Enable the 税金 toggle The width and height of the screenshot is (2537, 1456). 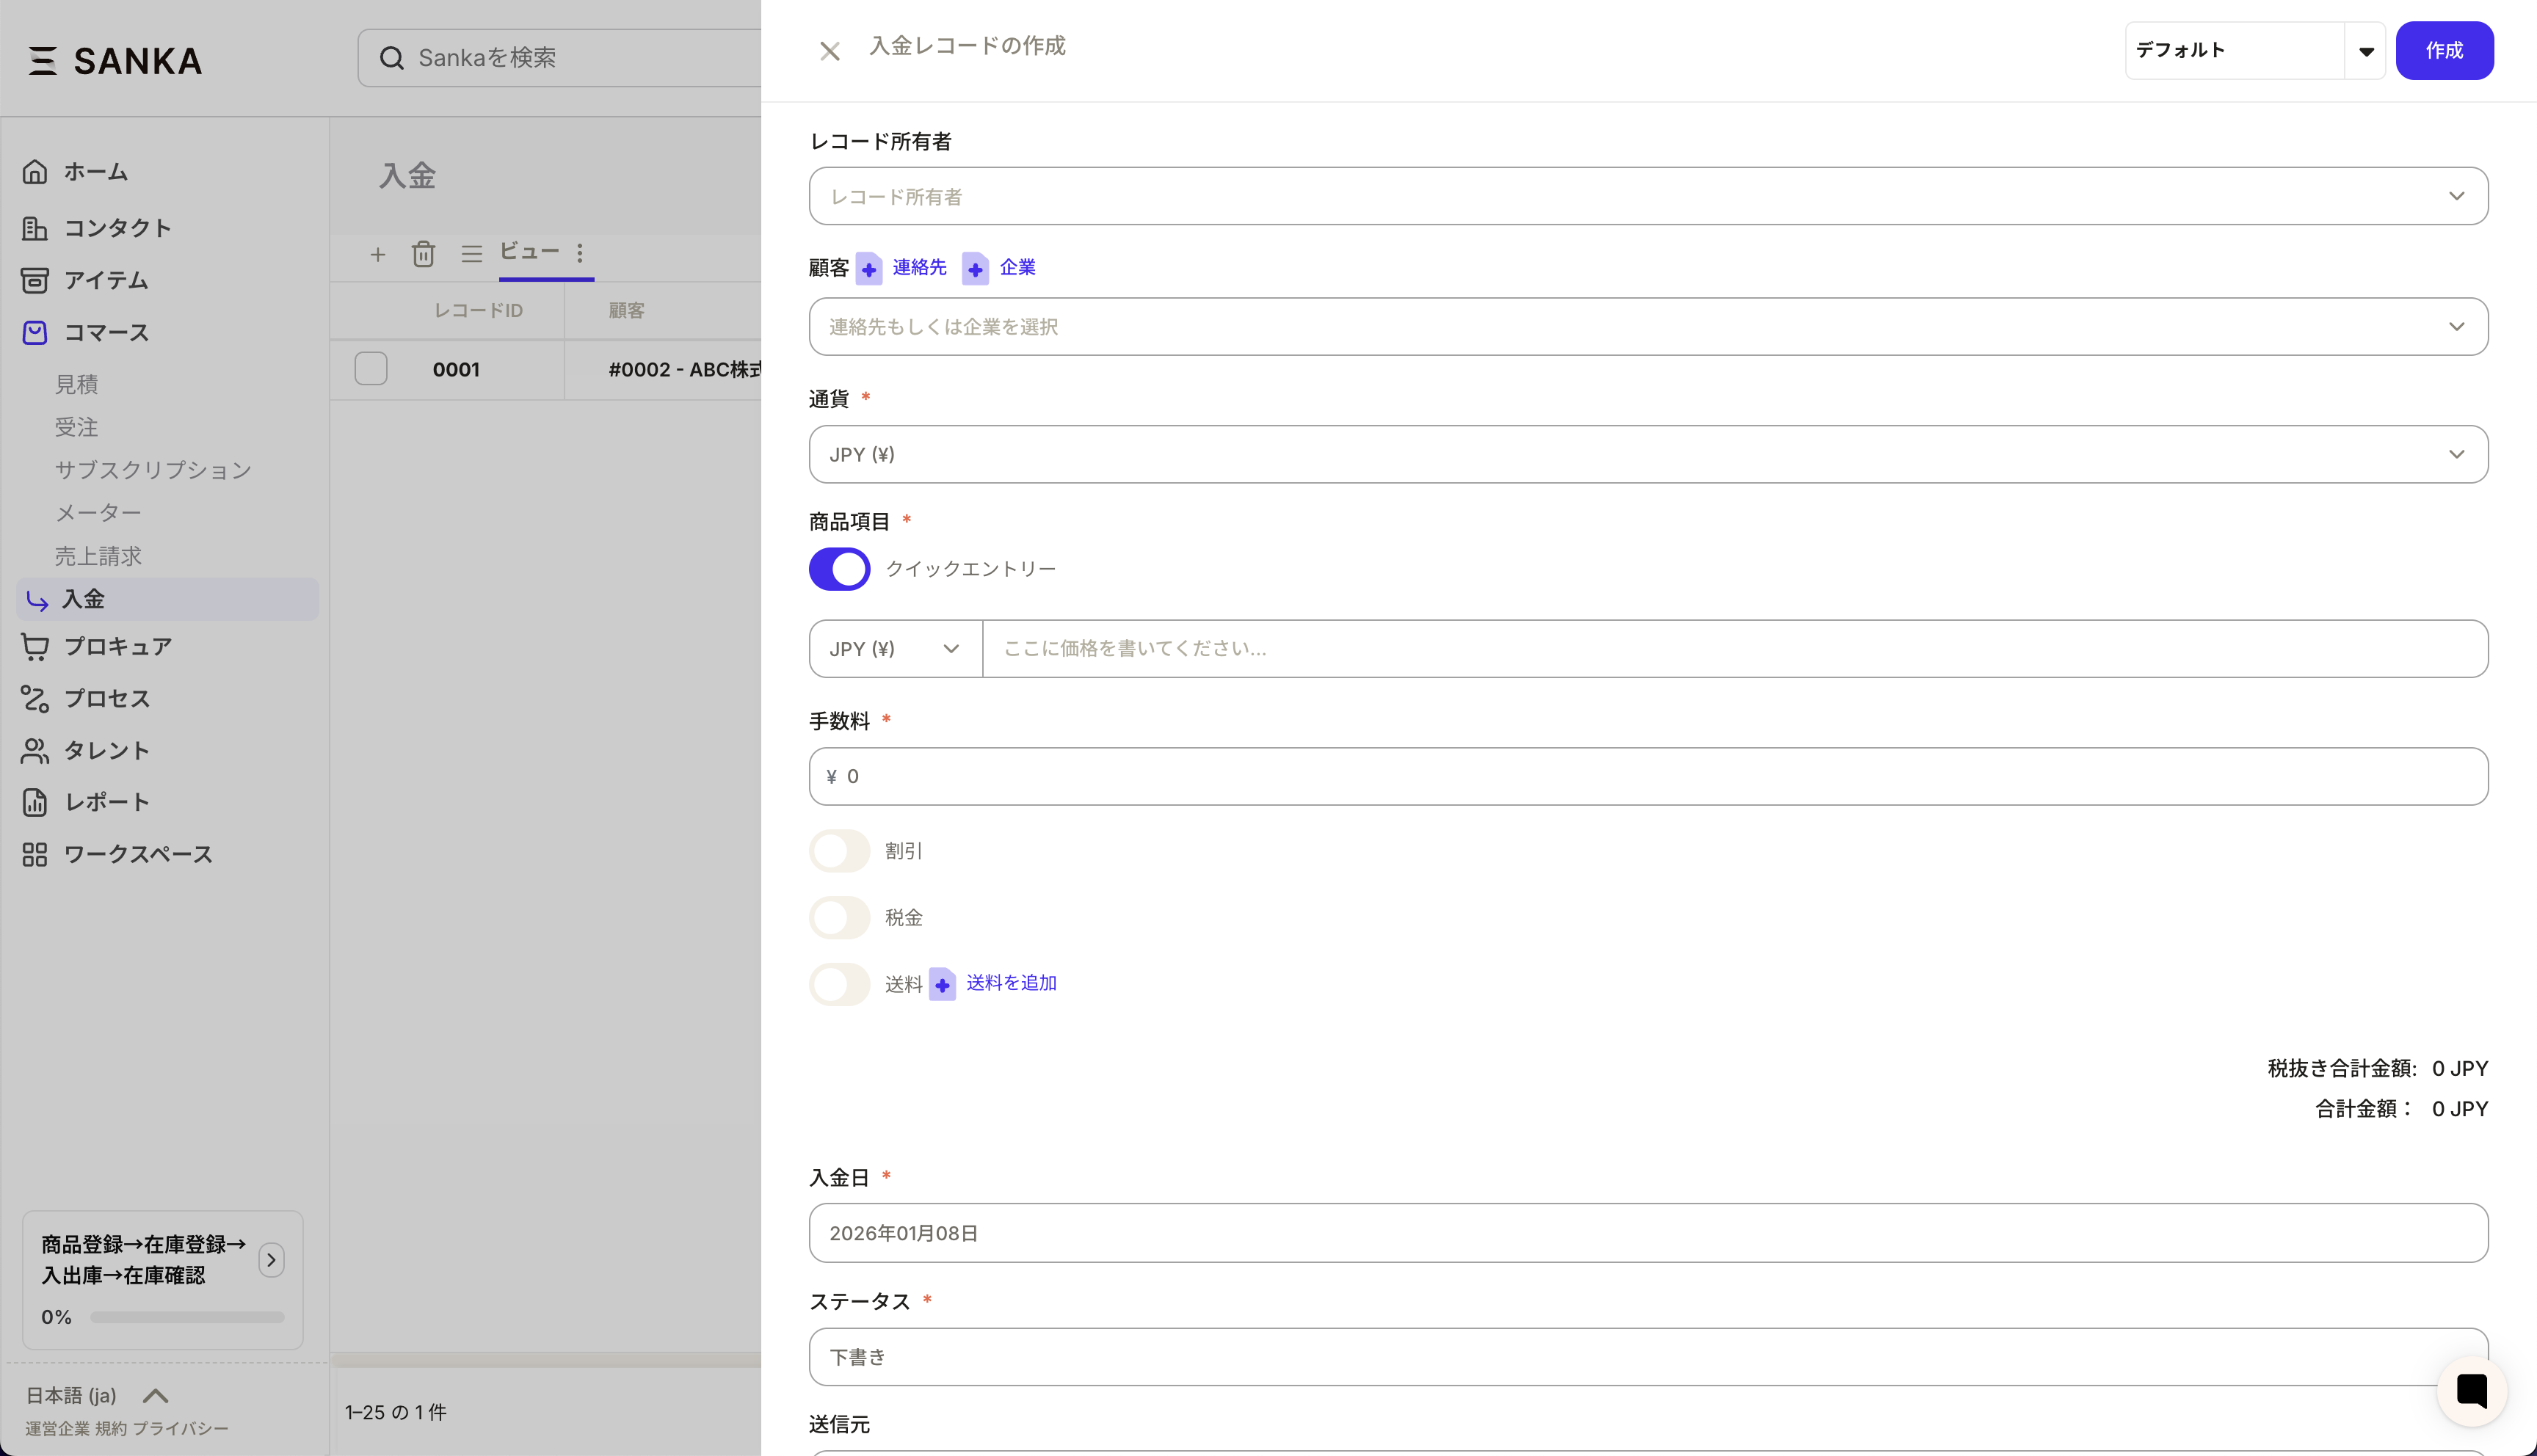[x=839, y=917]
